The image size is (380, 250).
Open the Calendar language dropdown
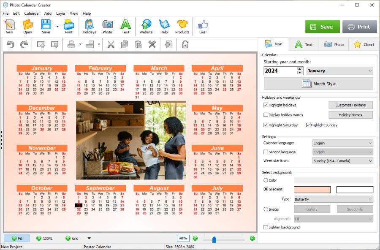coord(343,143)
